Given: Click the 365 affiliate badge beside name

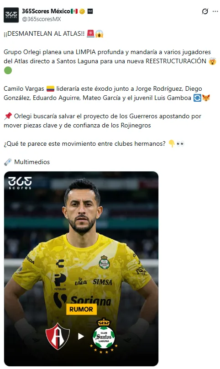Looking at the screenshot, I should point(90,11).
